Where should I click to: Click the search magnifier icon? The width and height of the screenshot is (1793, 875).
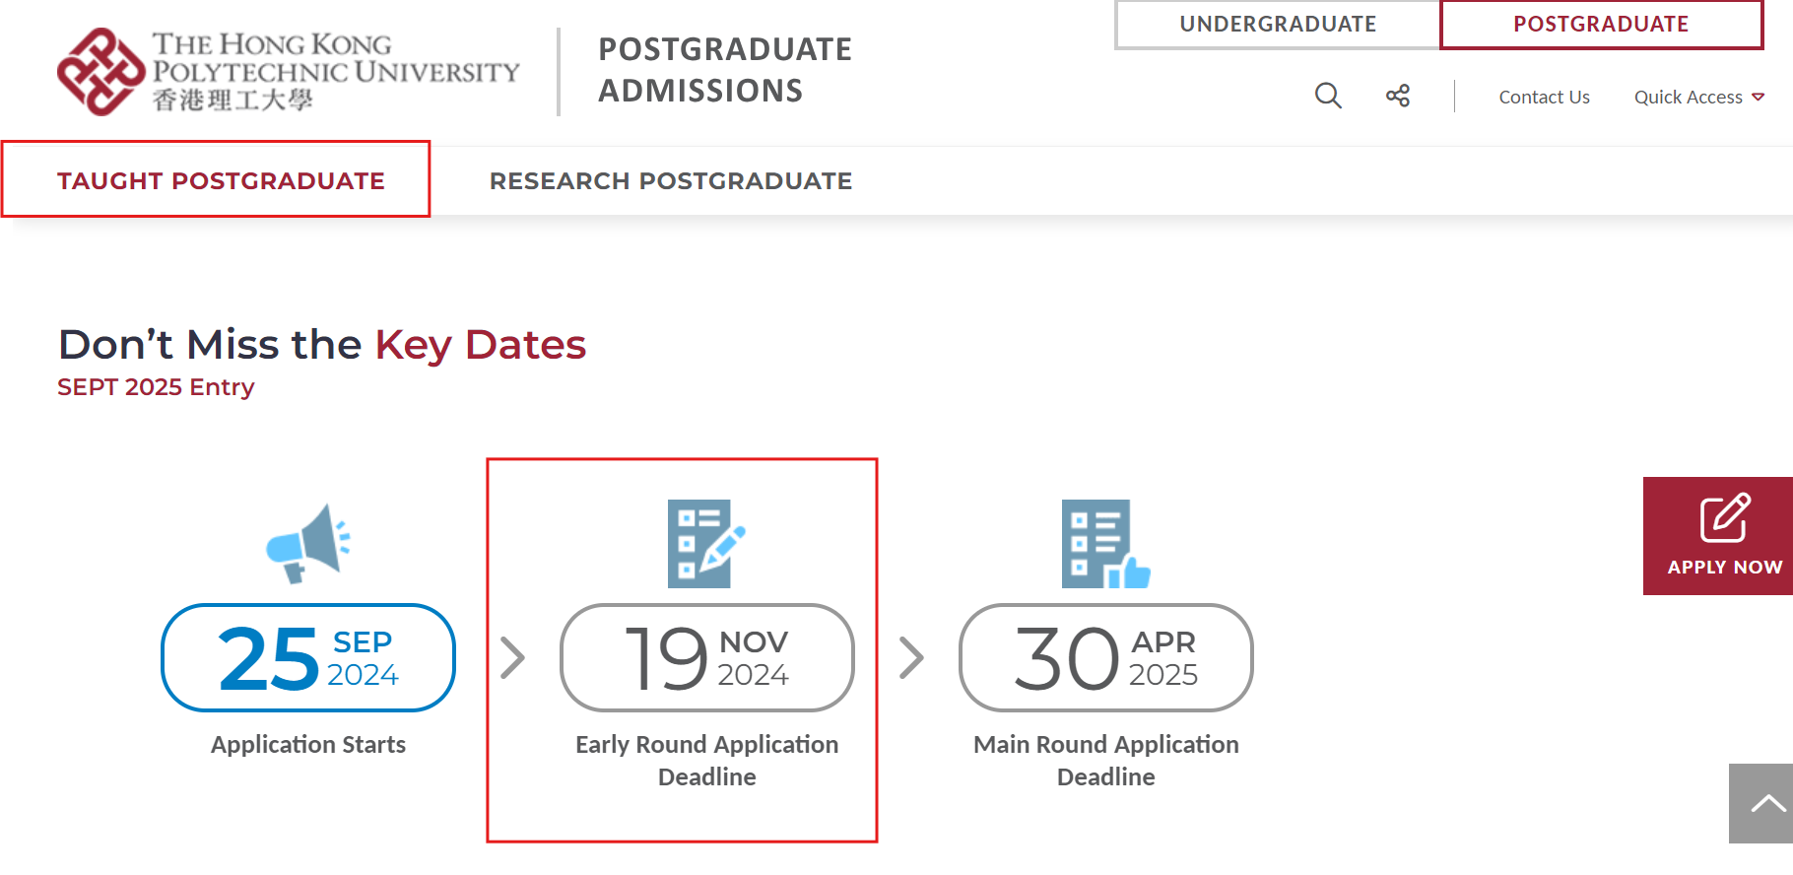[1328, 96]
